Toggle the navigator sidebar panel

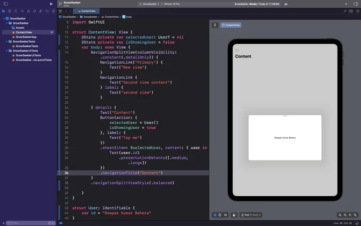click(x=6, y=4)
